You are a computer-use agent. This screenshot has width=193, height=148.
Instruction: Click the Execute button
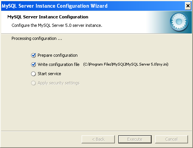tap(135, 139)
